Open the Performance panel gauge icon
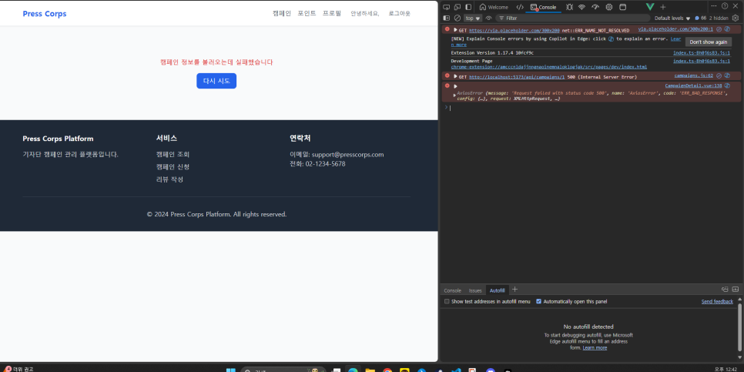The height and width of the screenshot is (372, 744). point(595,7)
